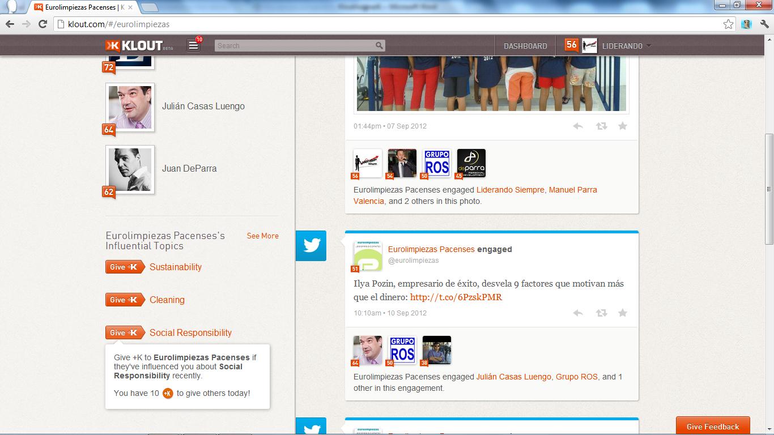Screen dimensions: 774x435
Task: Click Eurolimpiezas avatar in the Ilya Pozin post
Action: coord(367,255)
